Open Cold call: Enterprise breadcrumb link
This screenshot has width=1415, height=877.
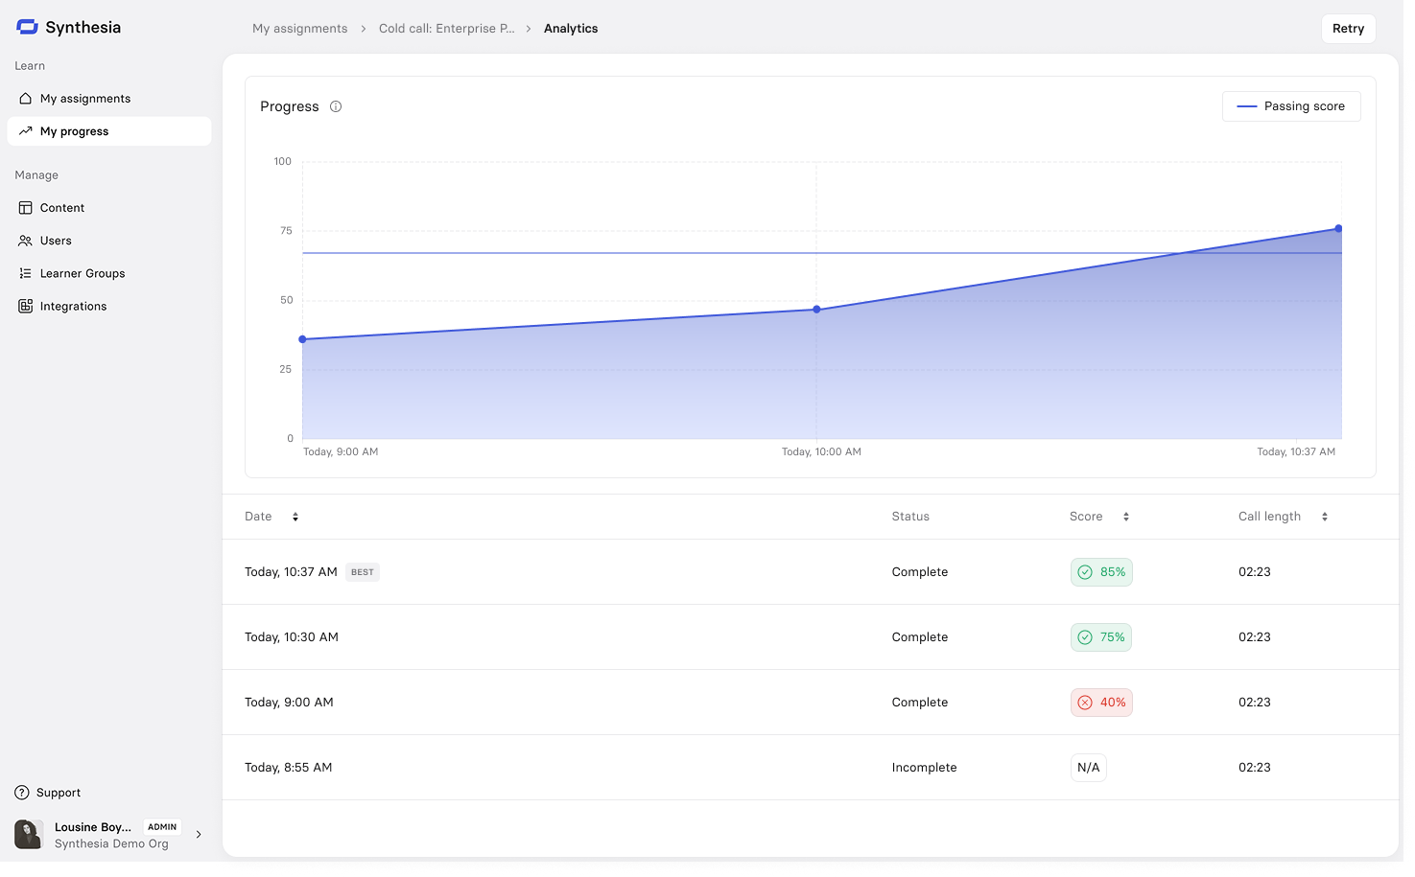coord(447,29)
